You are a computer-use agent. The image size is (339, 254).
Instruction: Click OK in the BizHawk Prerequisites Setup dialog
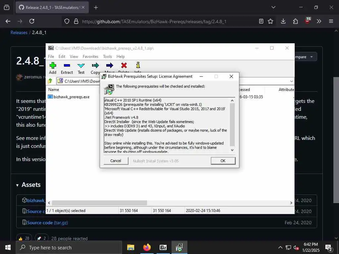[223, 161]
